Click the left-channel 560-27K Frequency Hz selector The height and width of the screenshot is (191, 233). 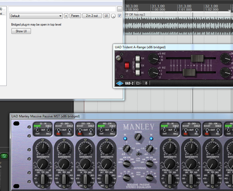pyautogui.click(x=107, y=179)
